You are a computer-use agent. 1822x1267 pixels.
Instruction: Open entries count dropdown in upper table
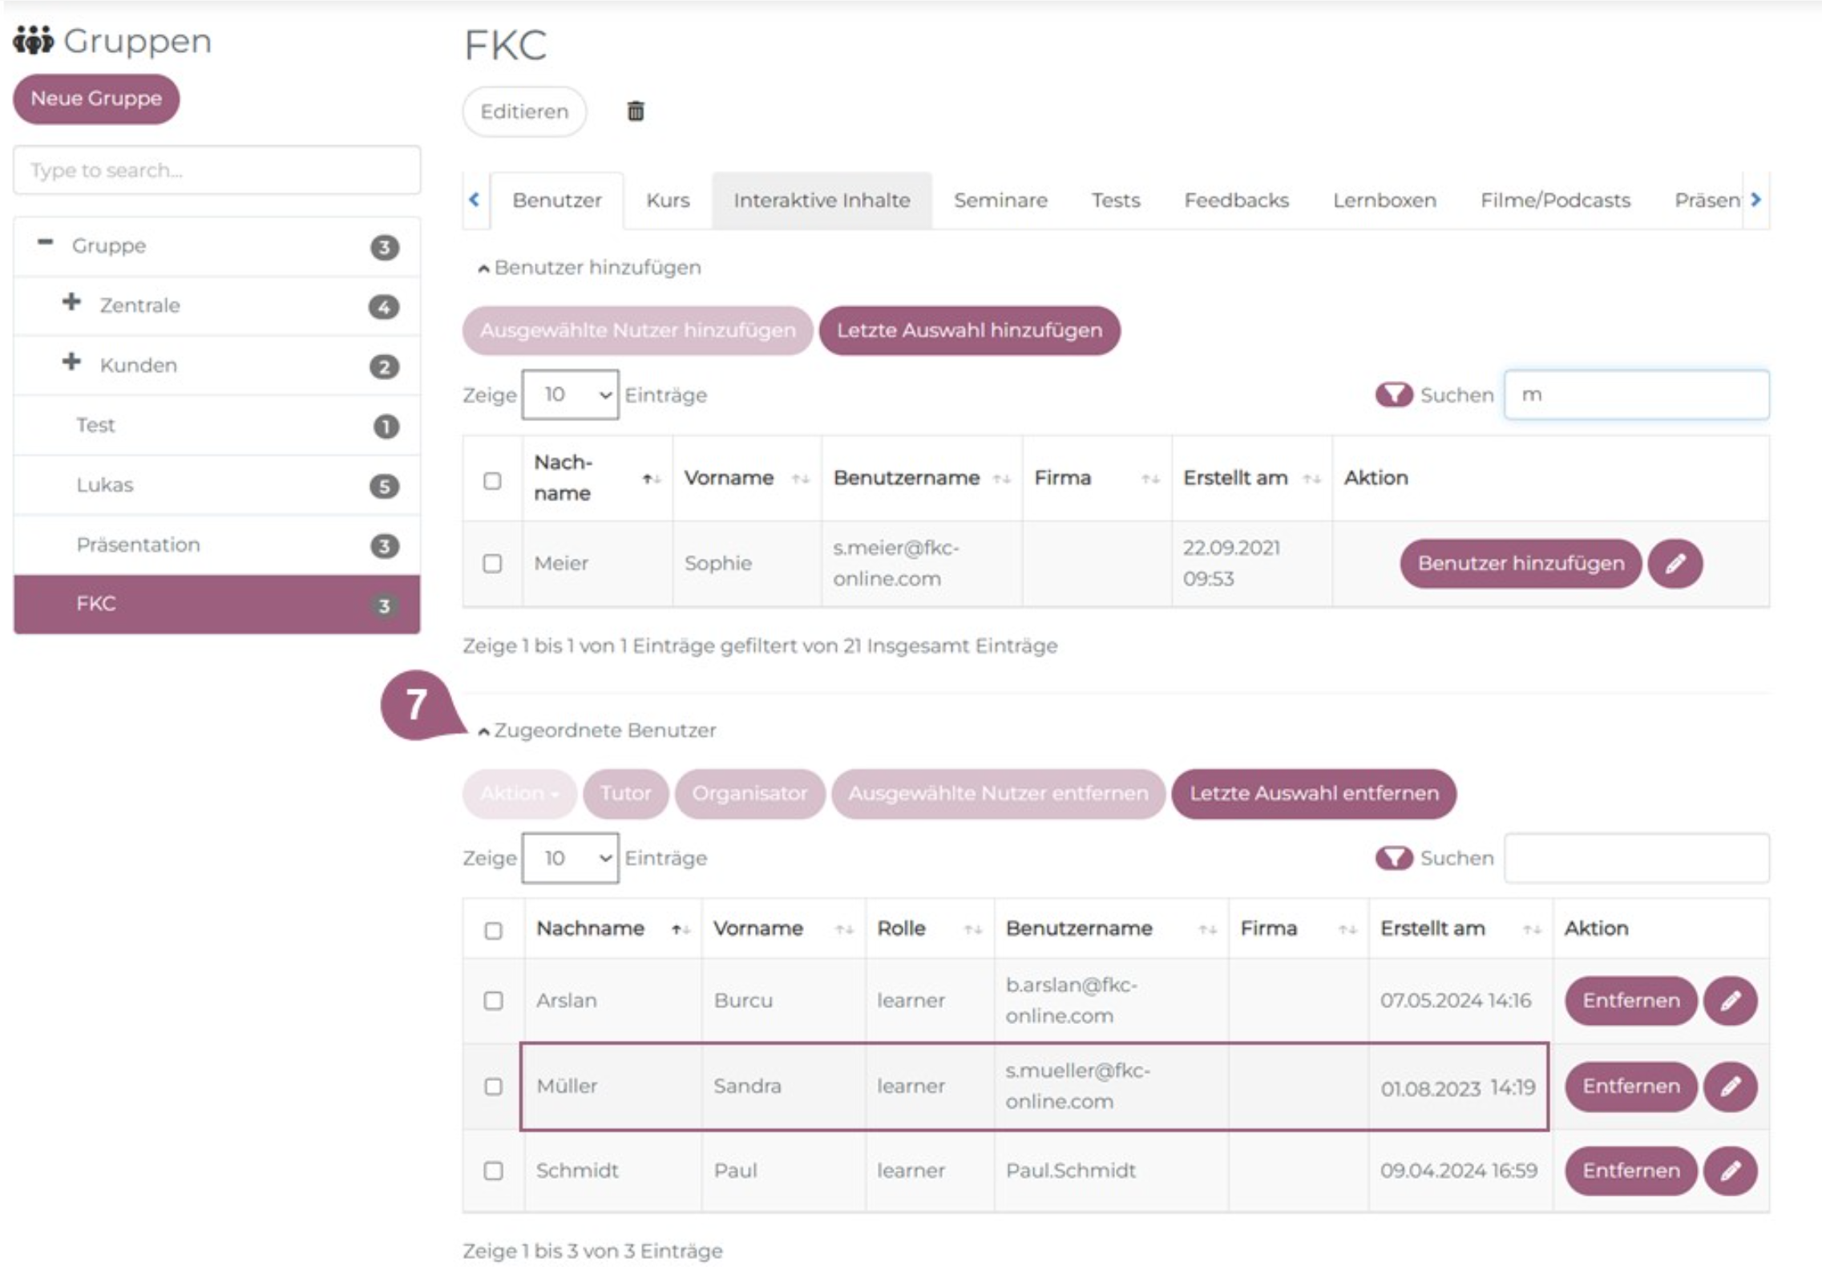(570, 395)
